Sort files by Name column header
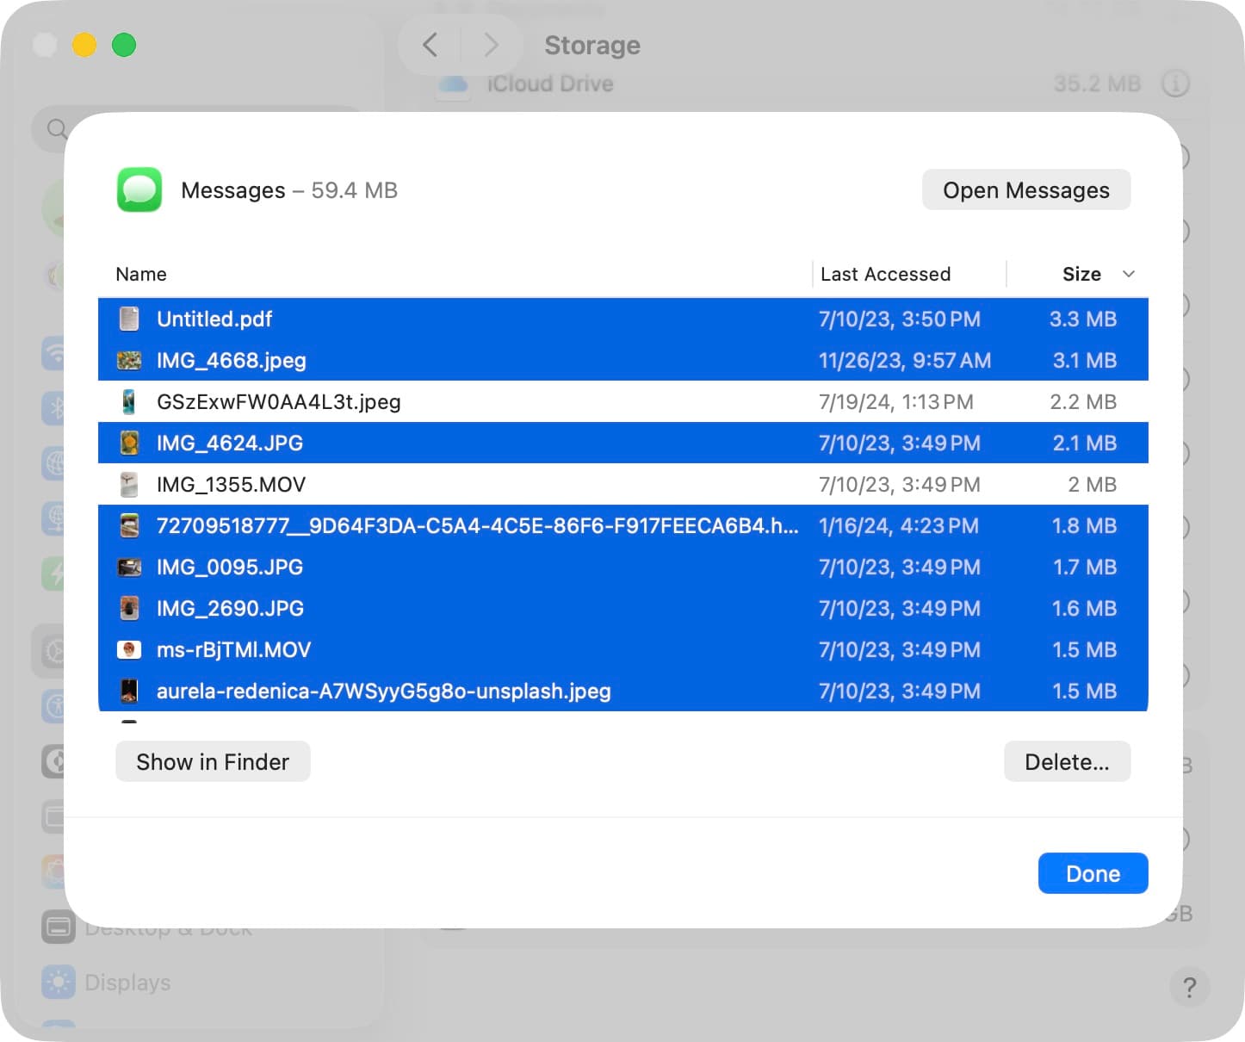This screenshot has height=1042, width=1245. (x=141, y=274)
